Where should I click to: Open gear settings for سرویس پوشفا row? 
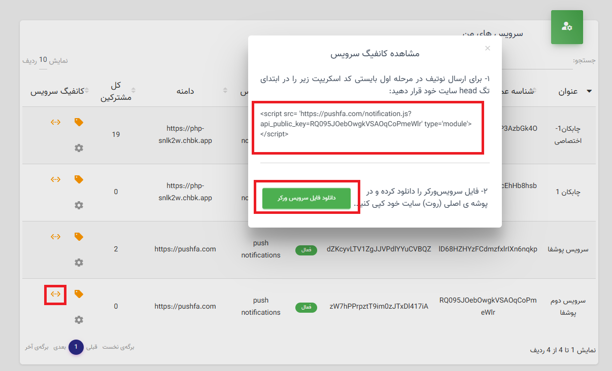click(x=79, y=263)
